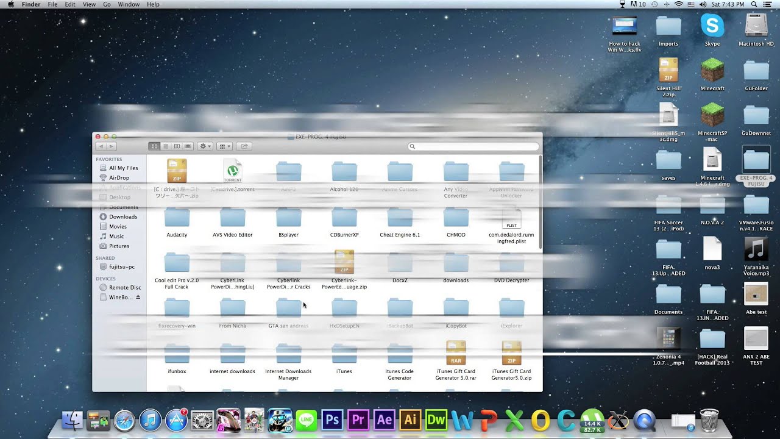Open the View menu
This screenshot has height=439, width=780.
coord(89,4)
